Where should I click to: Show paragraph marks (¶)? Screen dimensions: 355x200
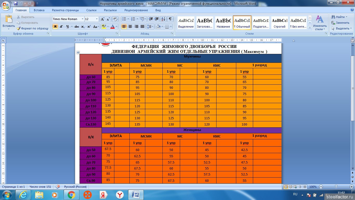tap(170, 19)
